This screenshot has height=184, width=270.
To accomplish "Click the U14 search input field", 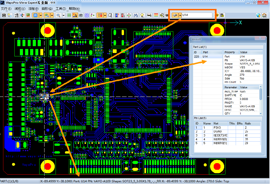I will point(197,15).
